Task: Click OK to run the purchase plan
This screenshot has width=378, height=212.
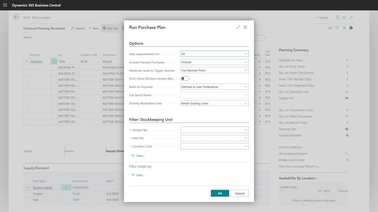Action: pos(220,193)
